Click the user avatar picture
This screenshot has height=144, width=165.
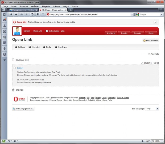click(17, 31)
